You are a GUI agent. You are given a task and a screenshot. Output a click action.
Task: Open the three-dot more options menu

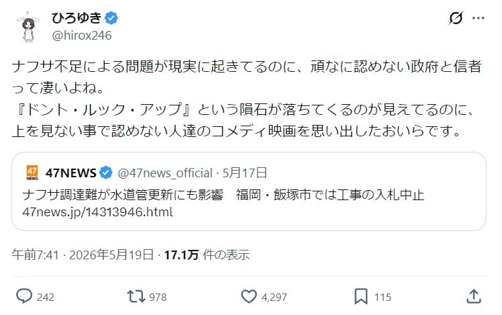click(479, 18)
